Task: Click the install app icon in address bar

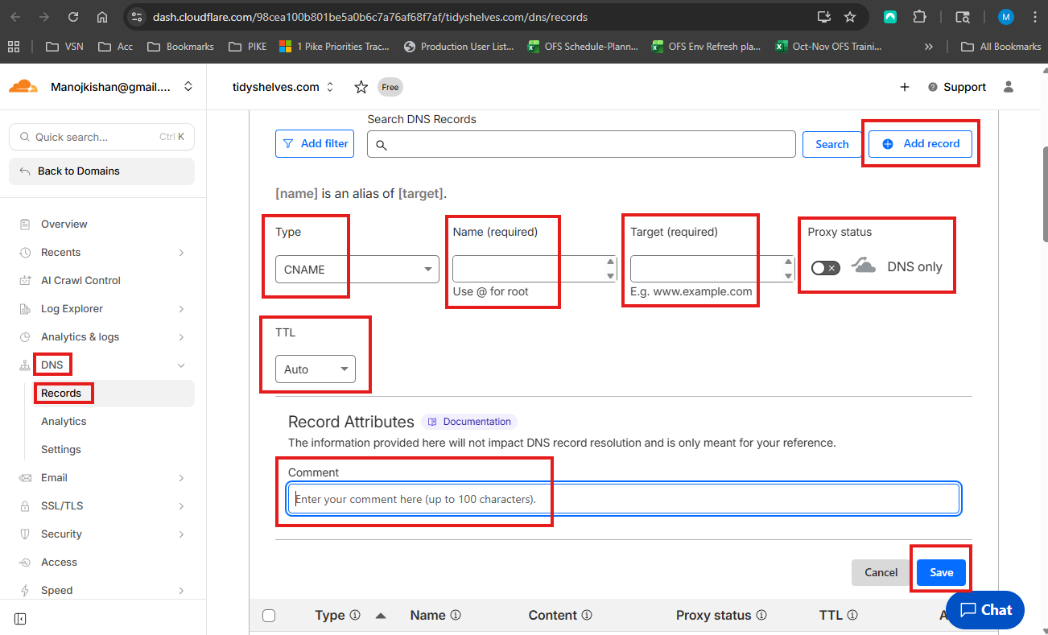Action: point(823,17)
